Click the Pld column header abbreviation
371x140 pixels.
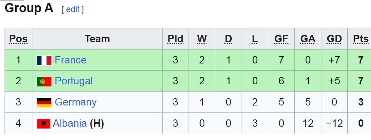[x=175, y=39]
